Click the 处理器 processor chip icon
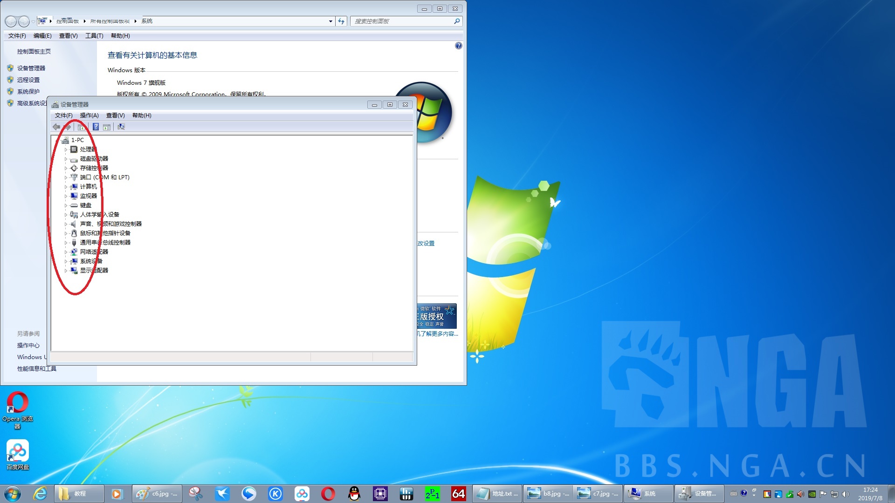Screen dimensions: 895x503 click(x=74, y=150)
